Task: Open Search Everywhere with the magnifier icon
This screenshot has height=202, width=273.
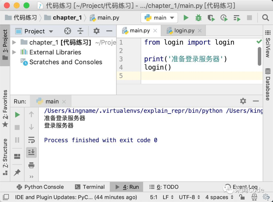Action: click(x=265, y=18)
